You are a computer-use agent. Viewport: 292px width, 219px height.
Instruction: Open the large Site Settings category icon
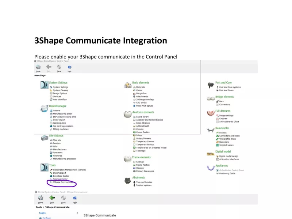coord(45,138)
